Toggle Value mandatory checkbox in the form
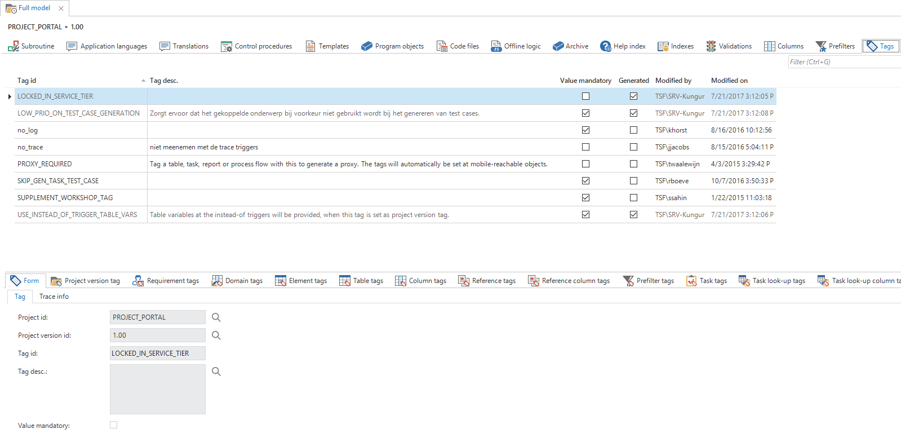This screenshot has width=901, height=442. [114, 425]
